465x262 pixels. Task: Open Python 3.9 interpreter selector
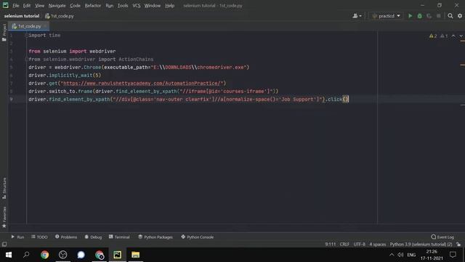coord(421,245)
